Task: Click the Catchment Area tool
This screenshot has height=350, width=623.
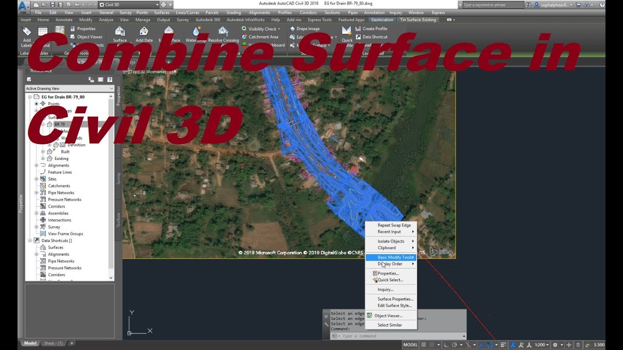Action: (260, 36)
